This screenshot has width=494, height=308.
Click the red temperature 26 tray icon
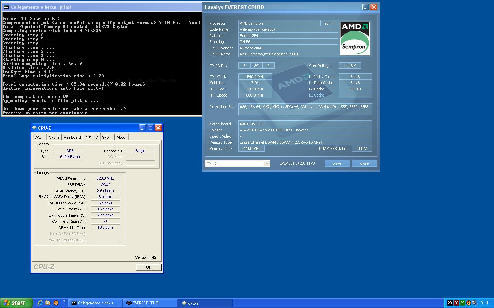click(x=456, y=303)
